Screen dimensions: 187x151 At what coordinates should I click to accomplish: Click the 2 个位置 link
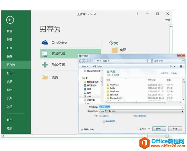(x=115, y=75)
